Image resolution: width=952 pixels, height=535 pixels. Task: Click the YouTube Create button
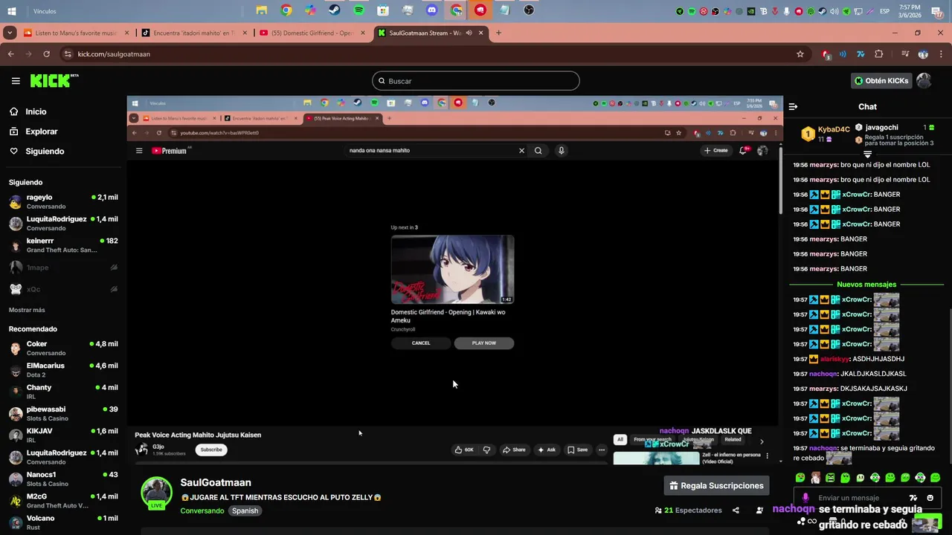(x=716, y=150)
